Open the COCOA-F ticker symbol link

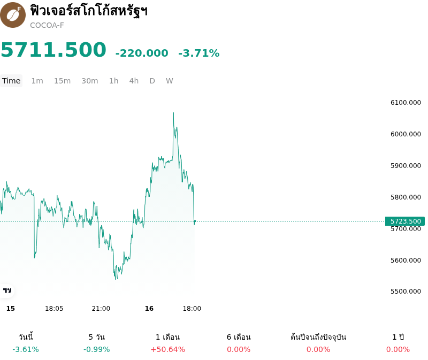(47, 25)
